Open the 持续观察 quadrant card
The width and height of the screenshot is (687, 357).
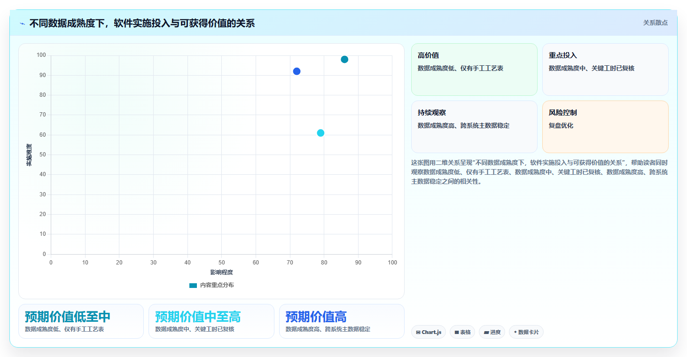pos(474,127)
